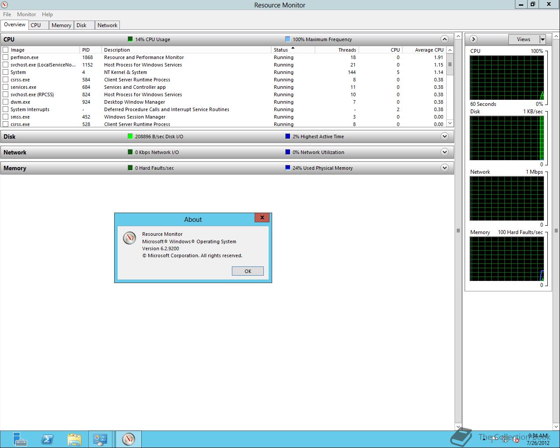Check the perfmon.exe process checkbox
Image resolution: width=560 pixels, height=448 pixels.
click(x=6, y=57)
